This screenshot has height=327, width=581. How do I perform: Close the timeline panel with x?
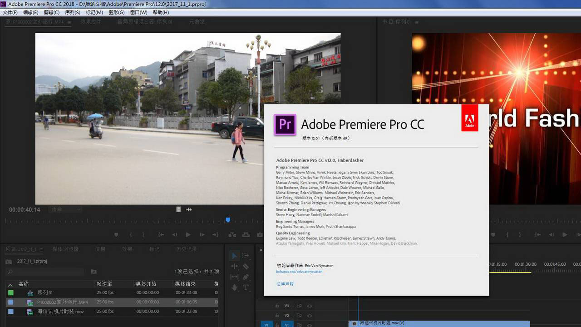coord(261,250)
